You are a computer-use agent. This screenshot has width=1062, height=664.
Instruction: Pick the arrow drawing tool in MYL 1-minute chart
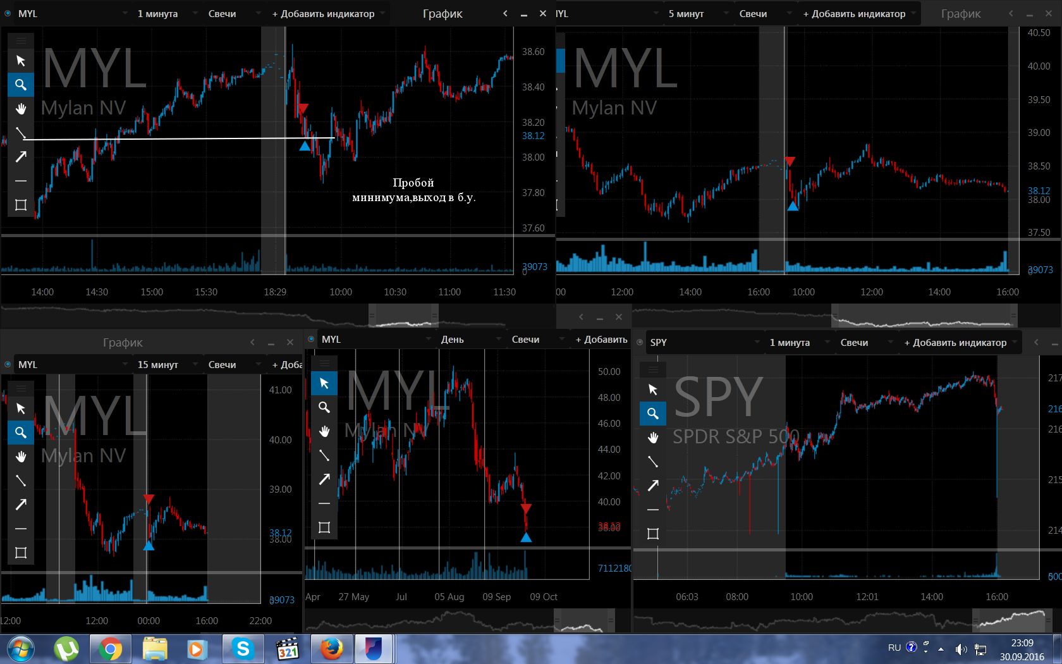pyautogui.click(x=21, y=157)
